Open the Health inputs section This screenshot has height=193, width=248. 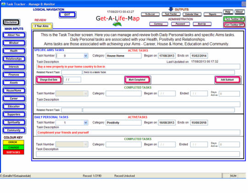pos(14,51)
